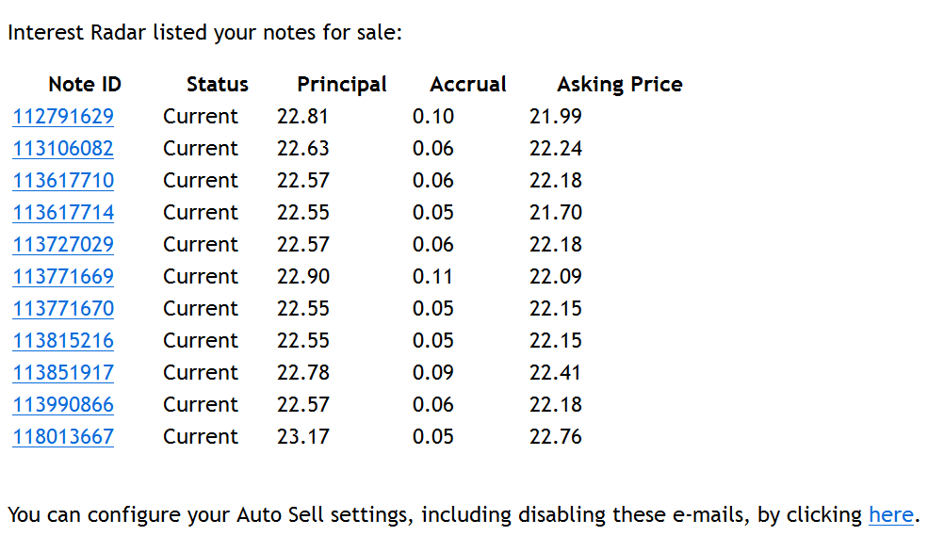
Task: Open note link 113990866
Action: point(63,404)
